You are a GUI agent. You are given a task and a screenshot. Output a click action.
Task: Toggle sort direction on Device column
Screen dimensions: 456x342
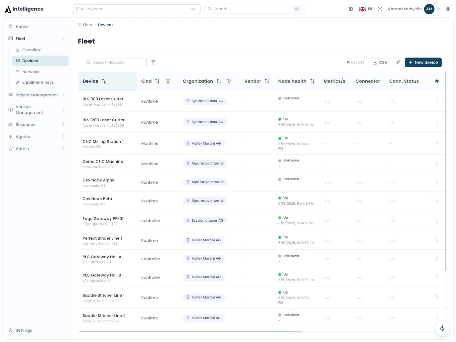pyautogui.click(x=104, y=81)
